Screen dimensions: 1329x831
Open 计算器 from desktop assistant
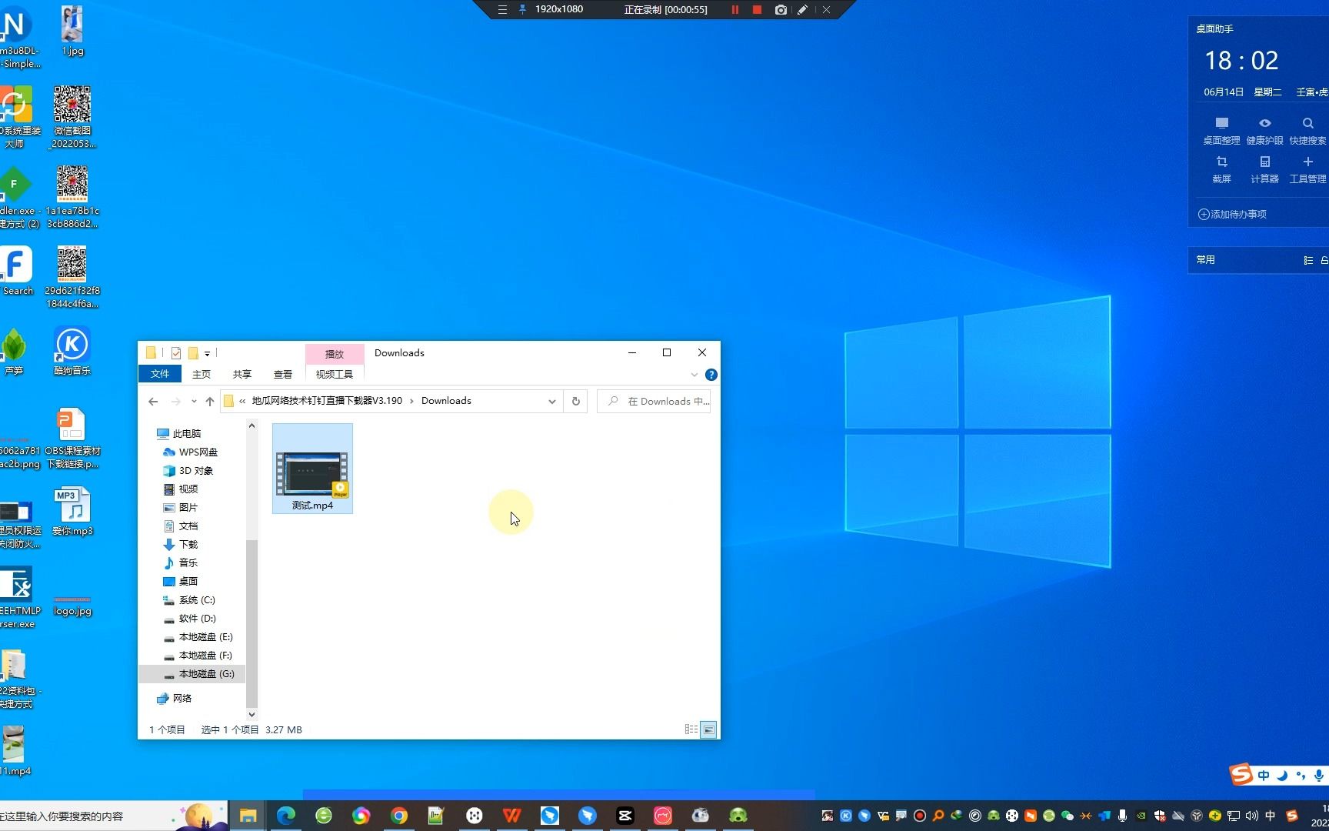point(1264,169)
